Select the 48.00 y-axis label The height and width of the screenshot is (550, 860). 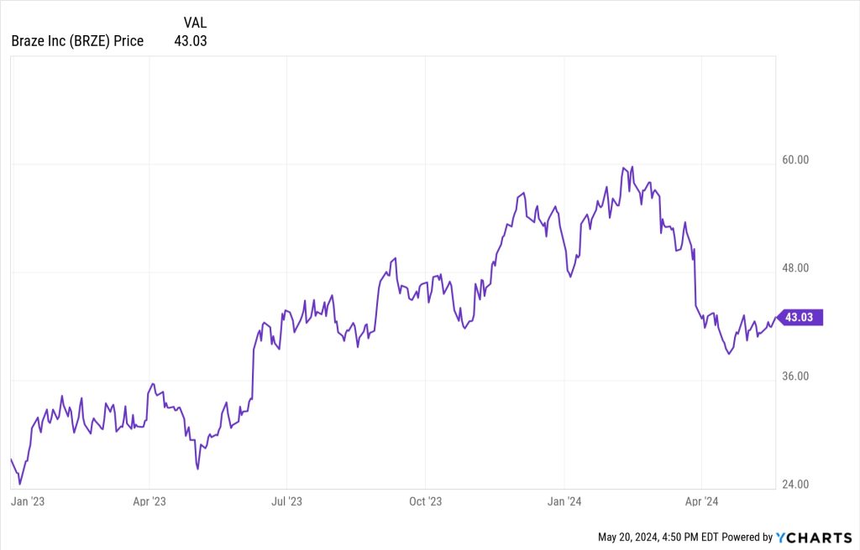[794, 268]
